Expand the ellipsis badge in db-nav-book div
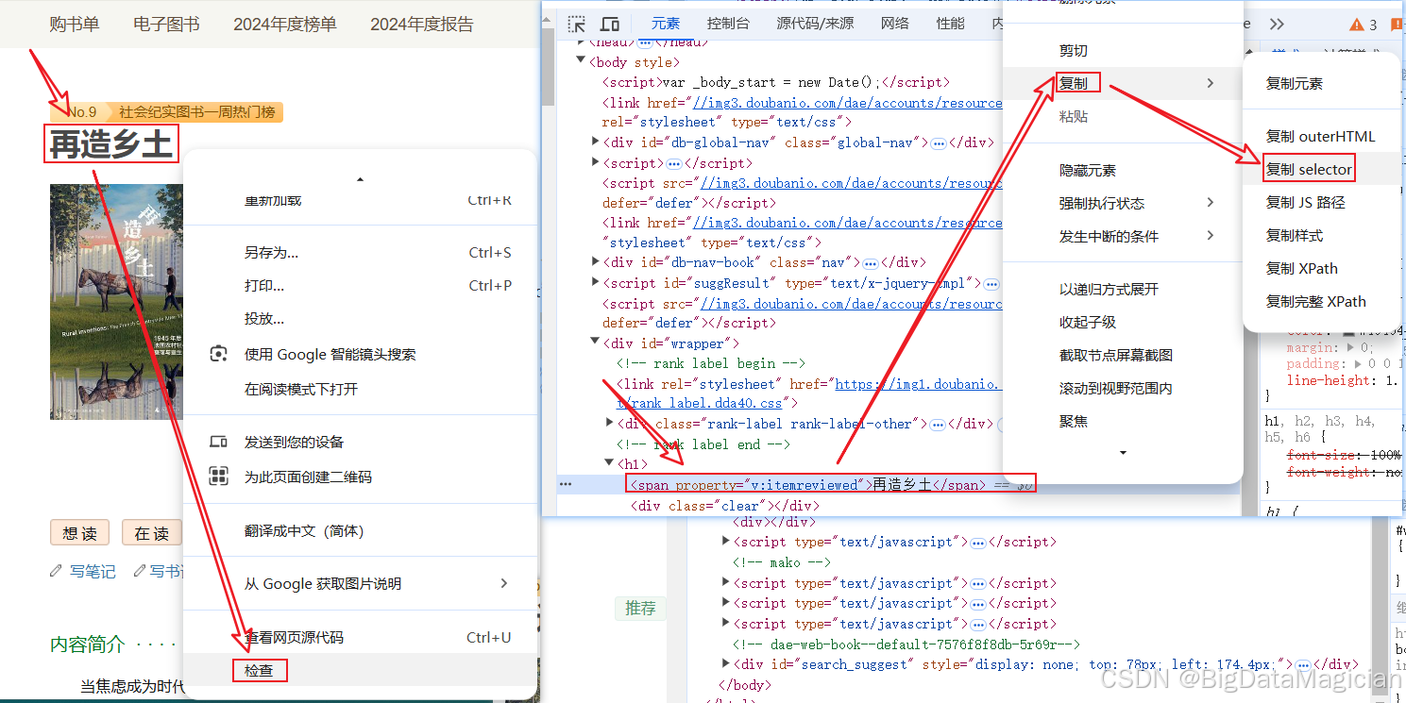 click(x=871, y=263)
